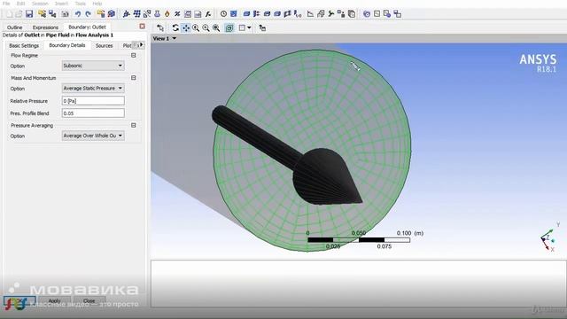Activate the viewer Pan tool
The image size is (567, 319).
(185, 27)
